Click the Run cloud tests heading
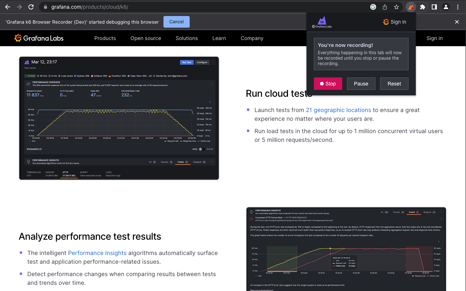This screenshot has height=291, width=466. coord(279,93)
